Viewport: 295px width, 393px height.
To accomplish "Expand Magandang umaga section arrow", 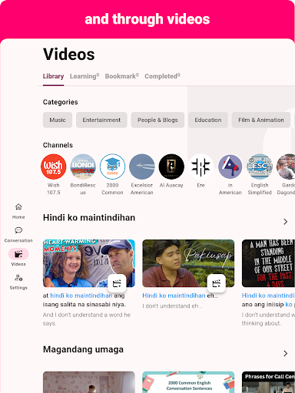I will (286, 354).
